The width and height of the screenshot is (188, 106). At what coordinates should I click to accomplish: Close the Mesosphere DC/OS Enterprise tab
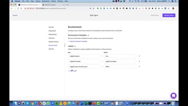tap(40, 5)
